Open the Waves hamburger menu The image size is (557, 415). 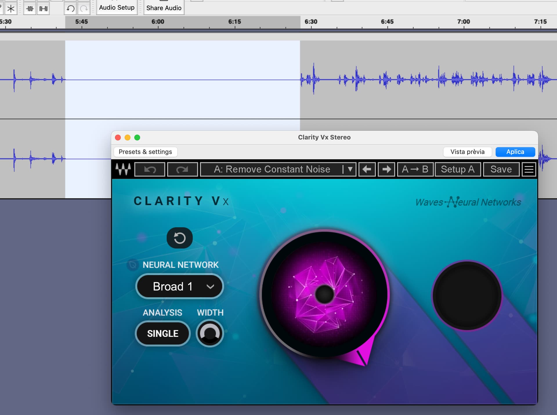click(x=529, y=169)
